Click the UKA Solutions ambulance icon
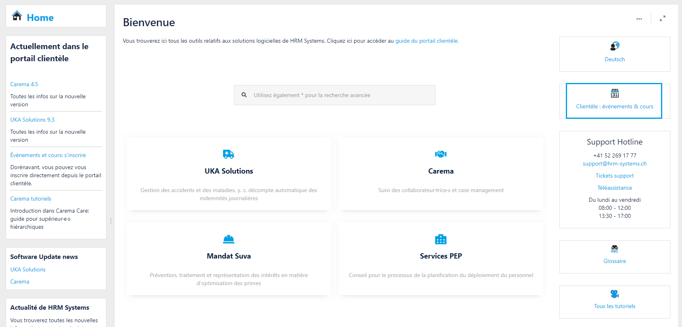The image size is (682, 327). tap(229, 154)
